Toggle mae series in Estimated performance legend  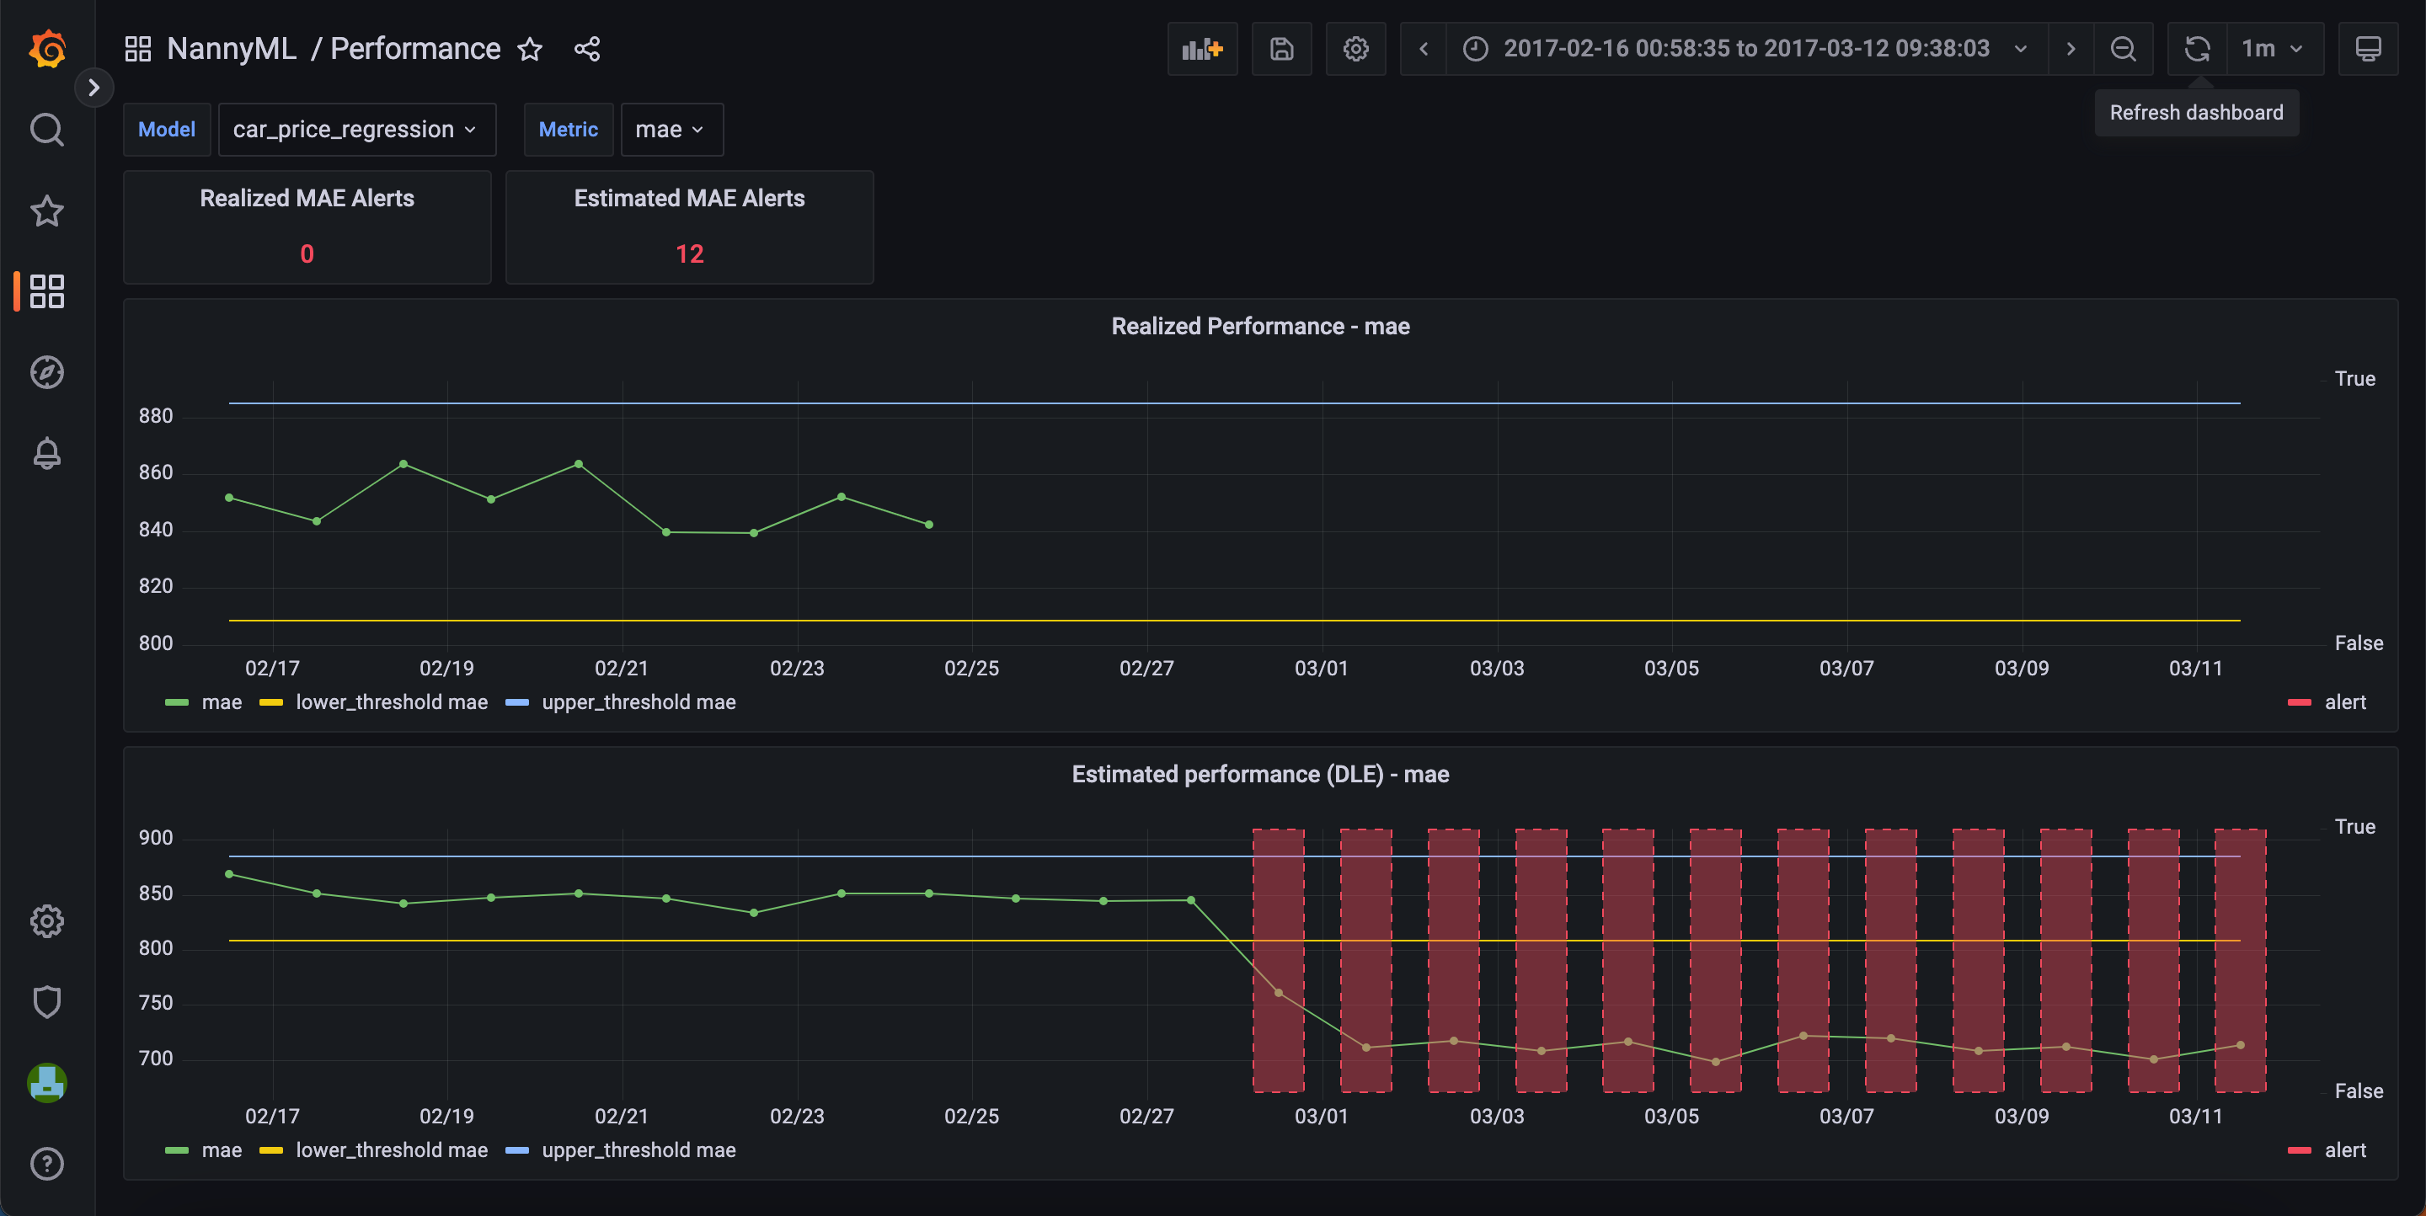click(222, 1150)
